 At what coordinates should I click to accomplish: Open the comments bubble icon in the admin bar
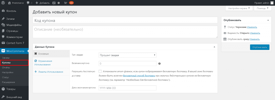[28, 3]
